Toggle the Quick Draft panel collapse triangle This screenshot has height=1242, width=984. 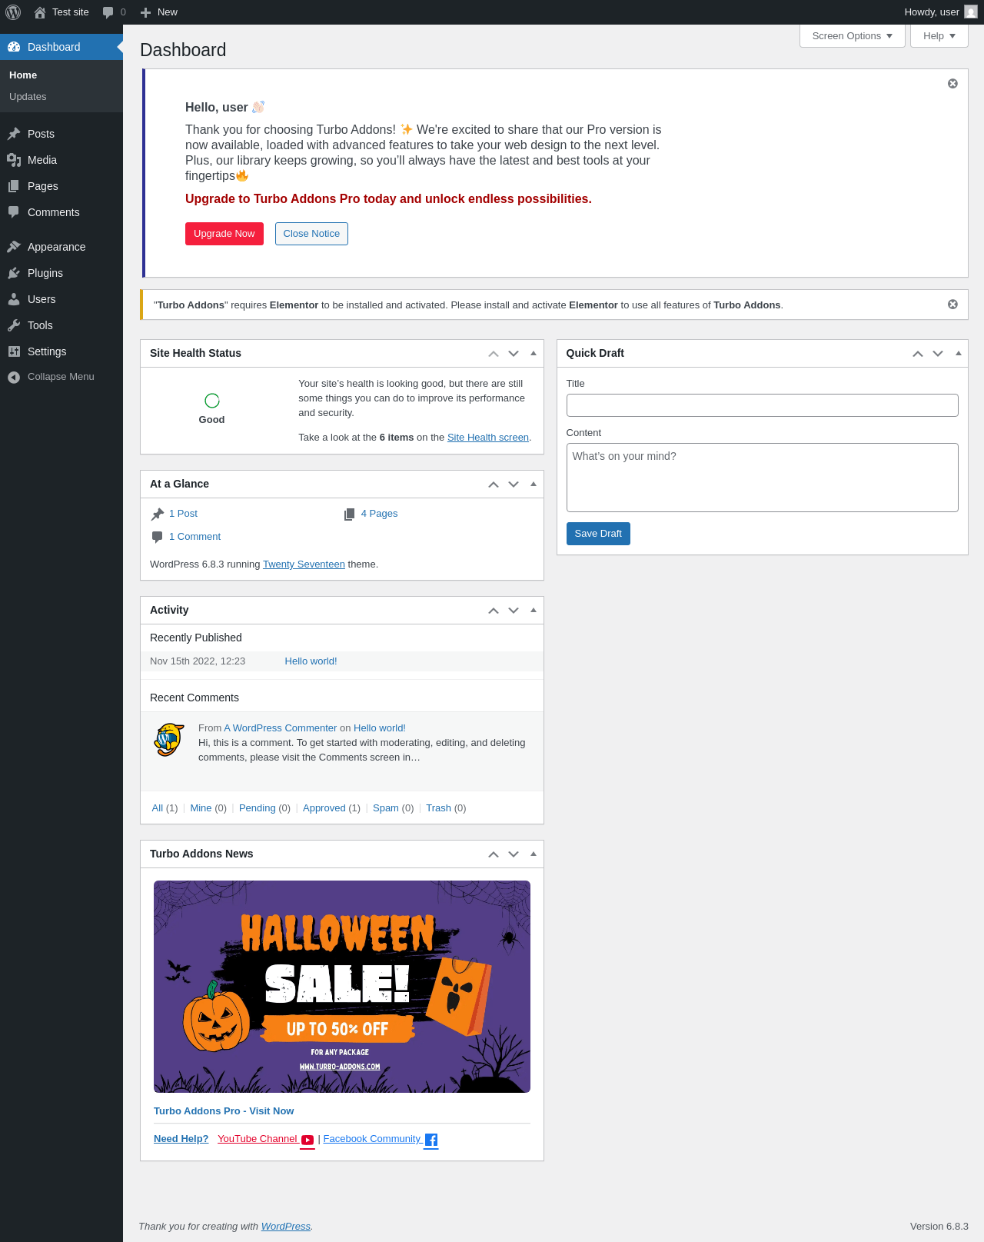click(x=958, y=354)
